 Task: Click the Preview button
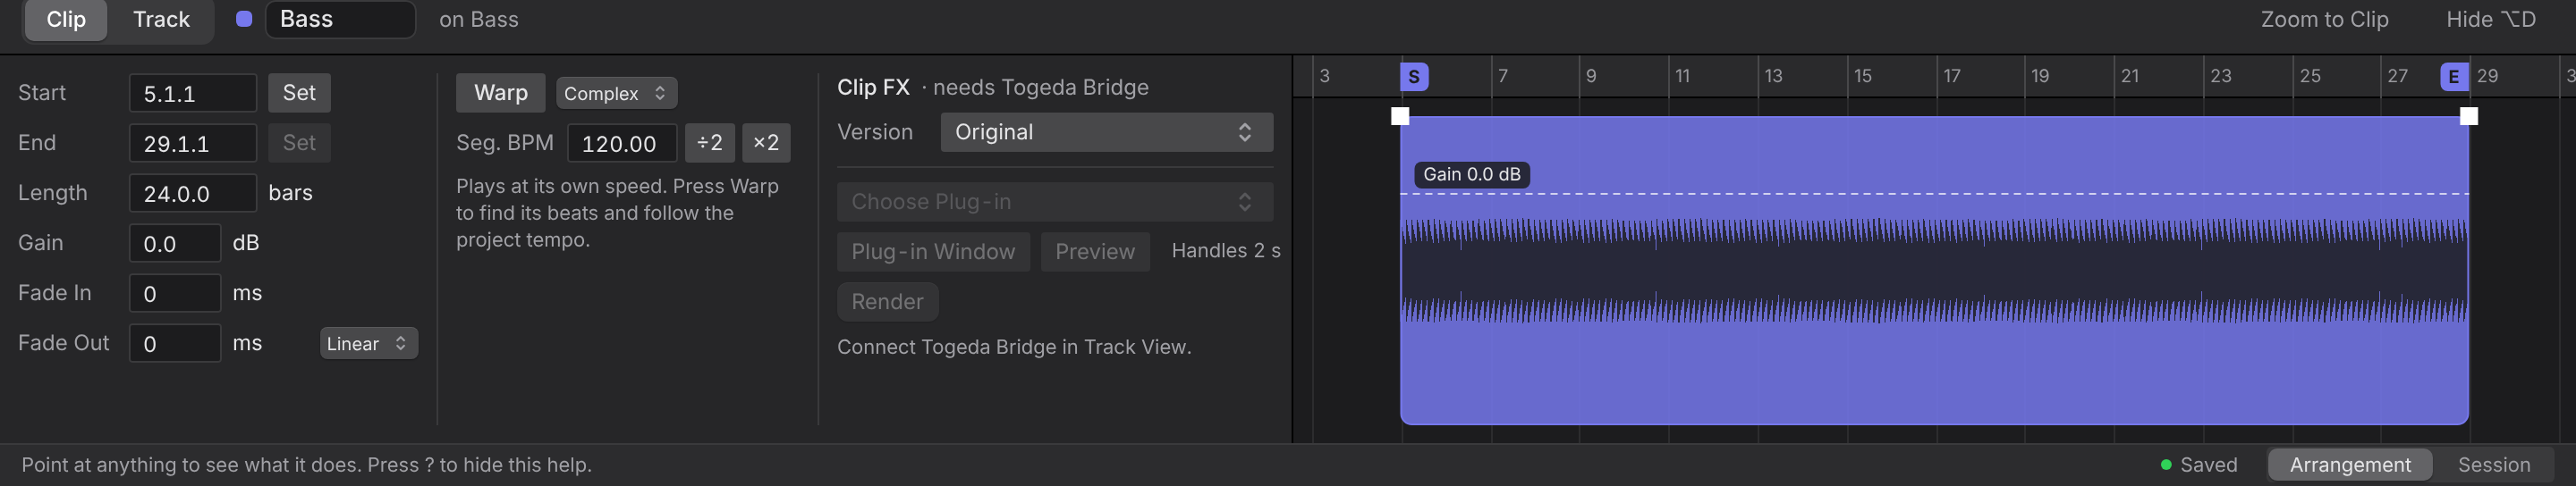[x=1095, y=251]
